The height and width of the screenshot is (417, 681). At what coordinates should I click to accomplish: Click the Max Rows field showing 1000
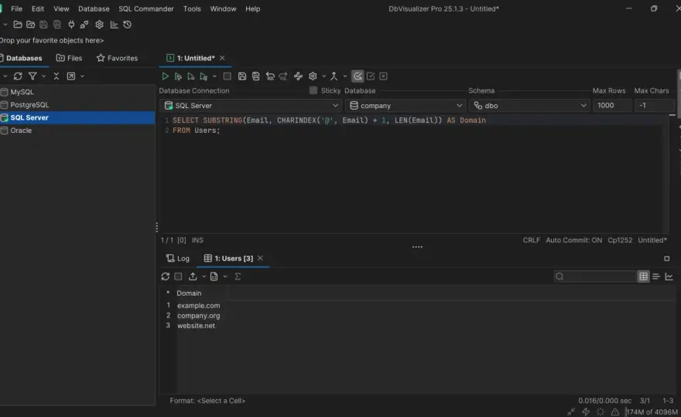tap(612, 105)
